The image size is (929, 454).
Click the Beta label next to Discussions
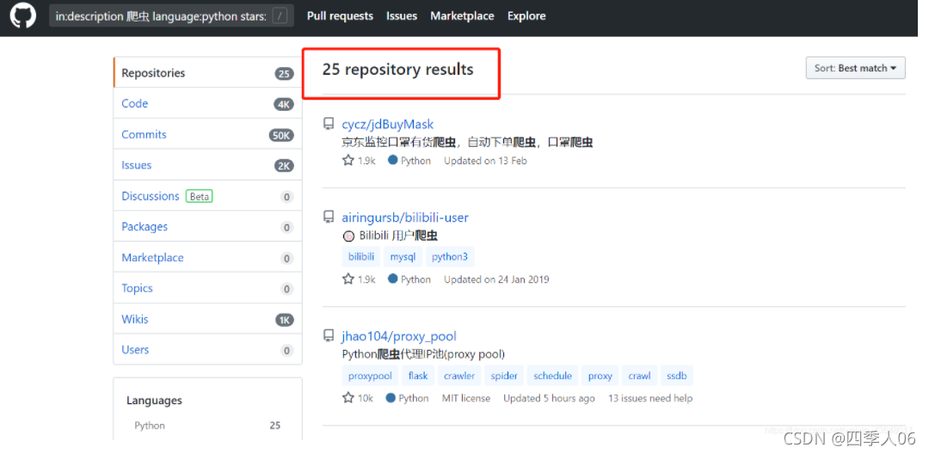pyautogui.click(x=199, y=197)
